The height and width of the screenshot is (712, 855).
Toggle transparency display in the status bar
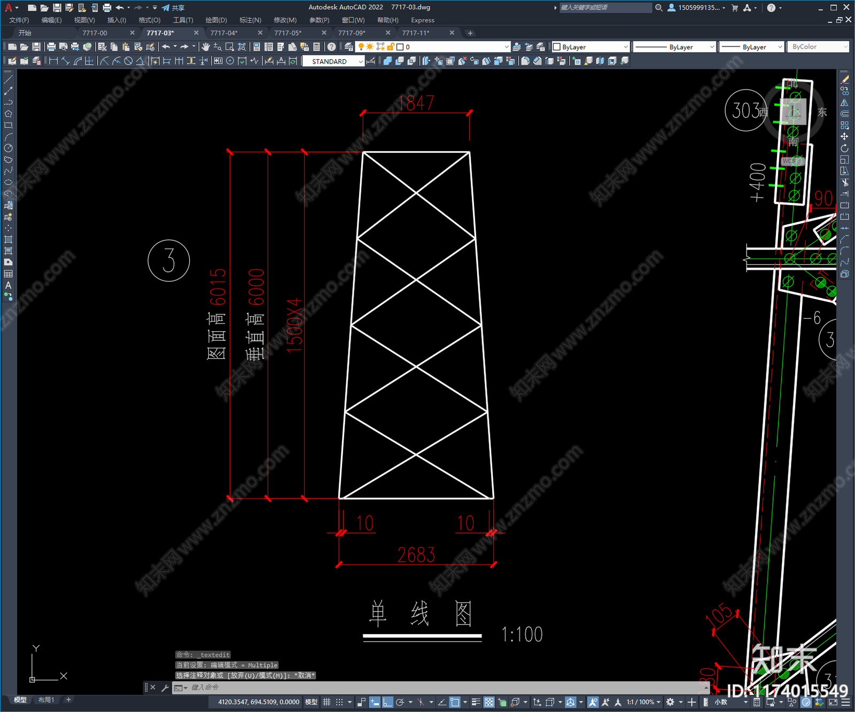pyautogui.click(x=489, y=702)
